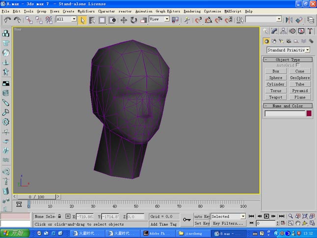
Task: Open Named Selection Sets dropdown
Action: coord(279,19)
